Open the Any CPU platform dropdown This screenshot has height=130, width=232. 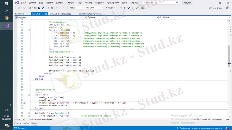[94, 8]
